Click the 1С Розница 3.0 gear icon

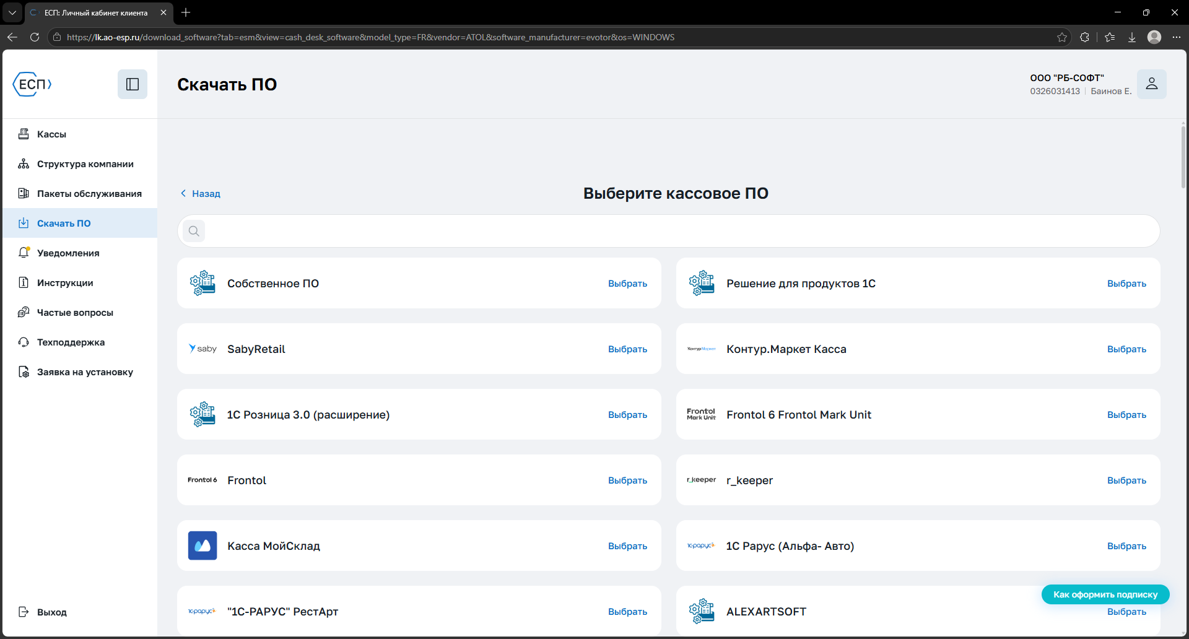[x=203, y=414]
